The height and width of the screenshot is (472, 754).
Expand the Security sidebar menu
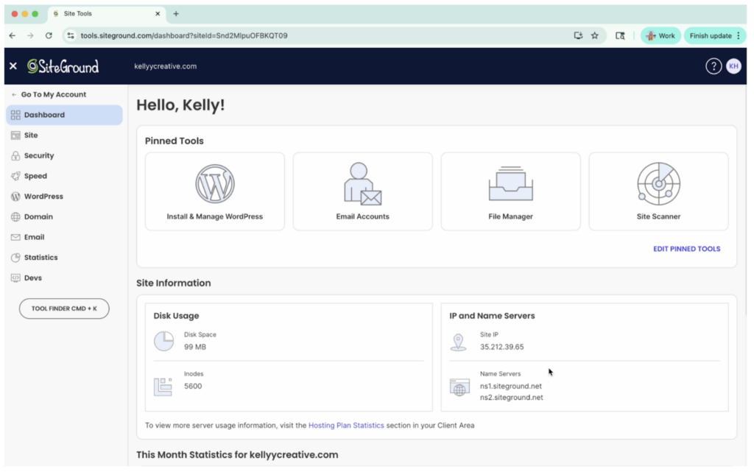pyautogui.click(x=38, y=156)
